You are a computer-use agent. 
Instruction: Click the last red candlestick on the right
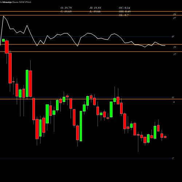click(x=165, y=137)
